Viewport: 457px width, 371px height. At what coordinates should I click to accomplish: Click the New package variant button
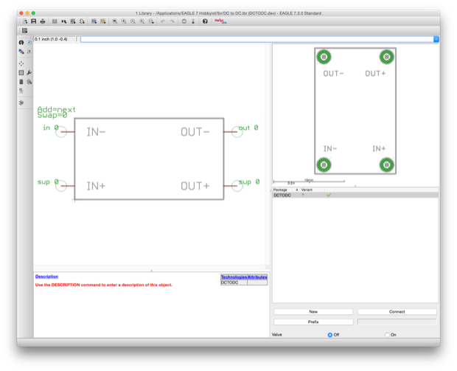(313, 312)
